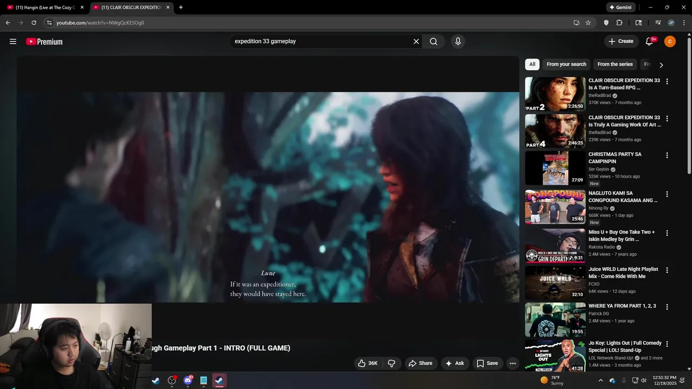View site information icon in address bar
Viewport: 692px width, 389px height.
point(49,23)
